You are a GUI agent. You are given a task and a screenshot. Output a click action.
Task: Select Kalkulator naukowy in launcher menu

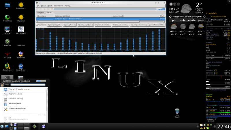click(15, 99)
